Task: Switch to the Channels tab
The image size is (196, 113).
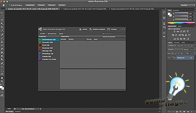Action: (x=177, y=43)
